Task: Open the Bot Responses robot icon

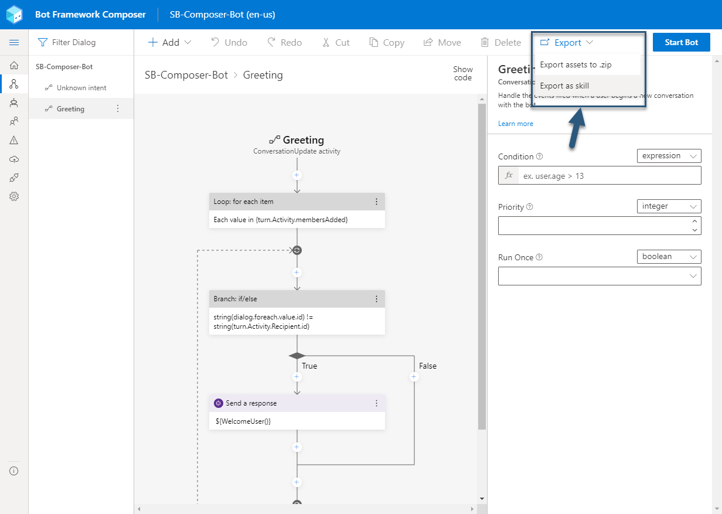Action: click(14, 103)
